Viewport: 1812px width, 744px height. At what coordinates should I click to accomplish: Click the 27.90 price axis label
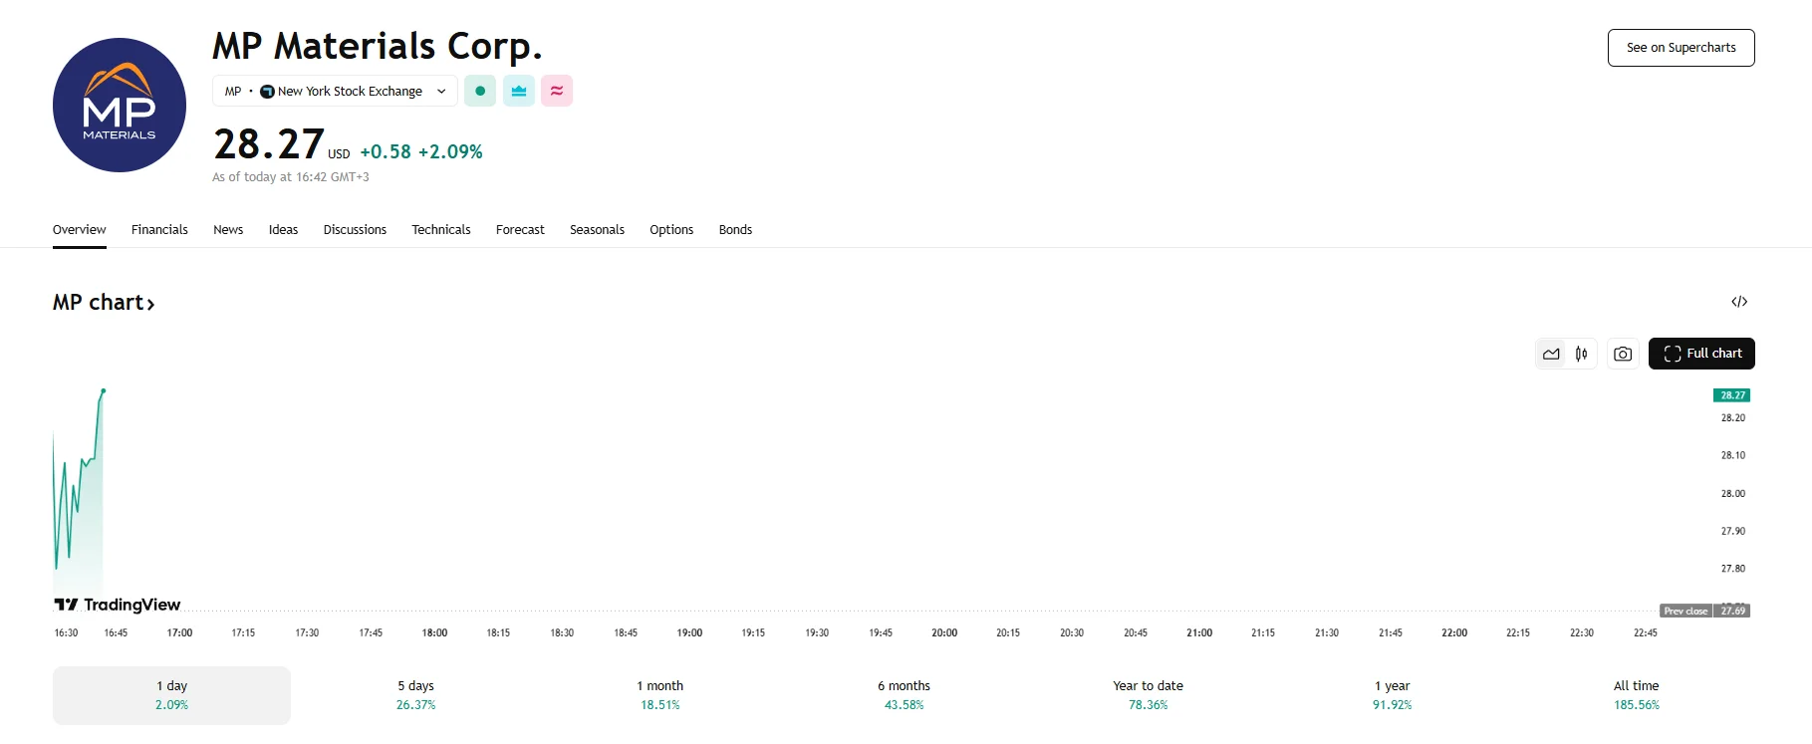(x=1733, y=531)
